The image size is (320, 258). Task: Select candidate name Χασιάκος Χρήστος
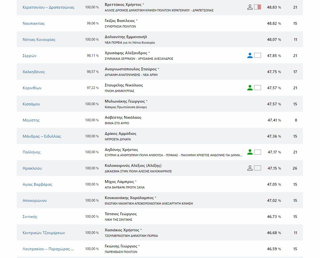[122, 230]
